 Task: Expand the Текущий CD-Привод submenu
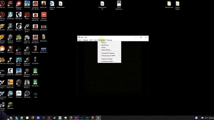click(109, 53)
